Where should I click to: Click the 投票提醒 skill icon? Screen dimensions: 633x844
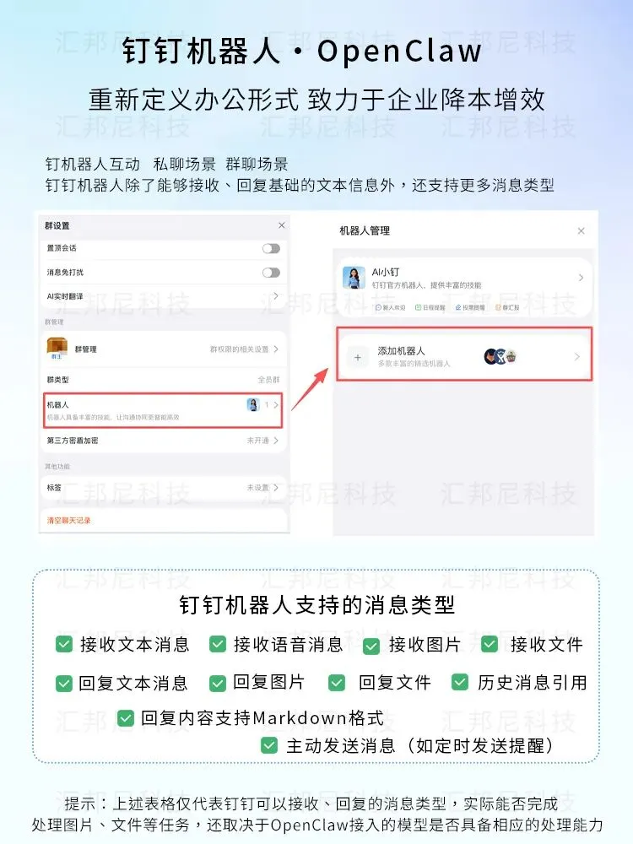click(458, 308)
